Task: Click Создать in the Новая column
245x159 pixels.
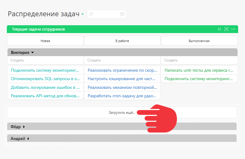Action: tap(45, 60)
